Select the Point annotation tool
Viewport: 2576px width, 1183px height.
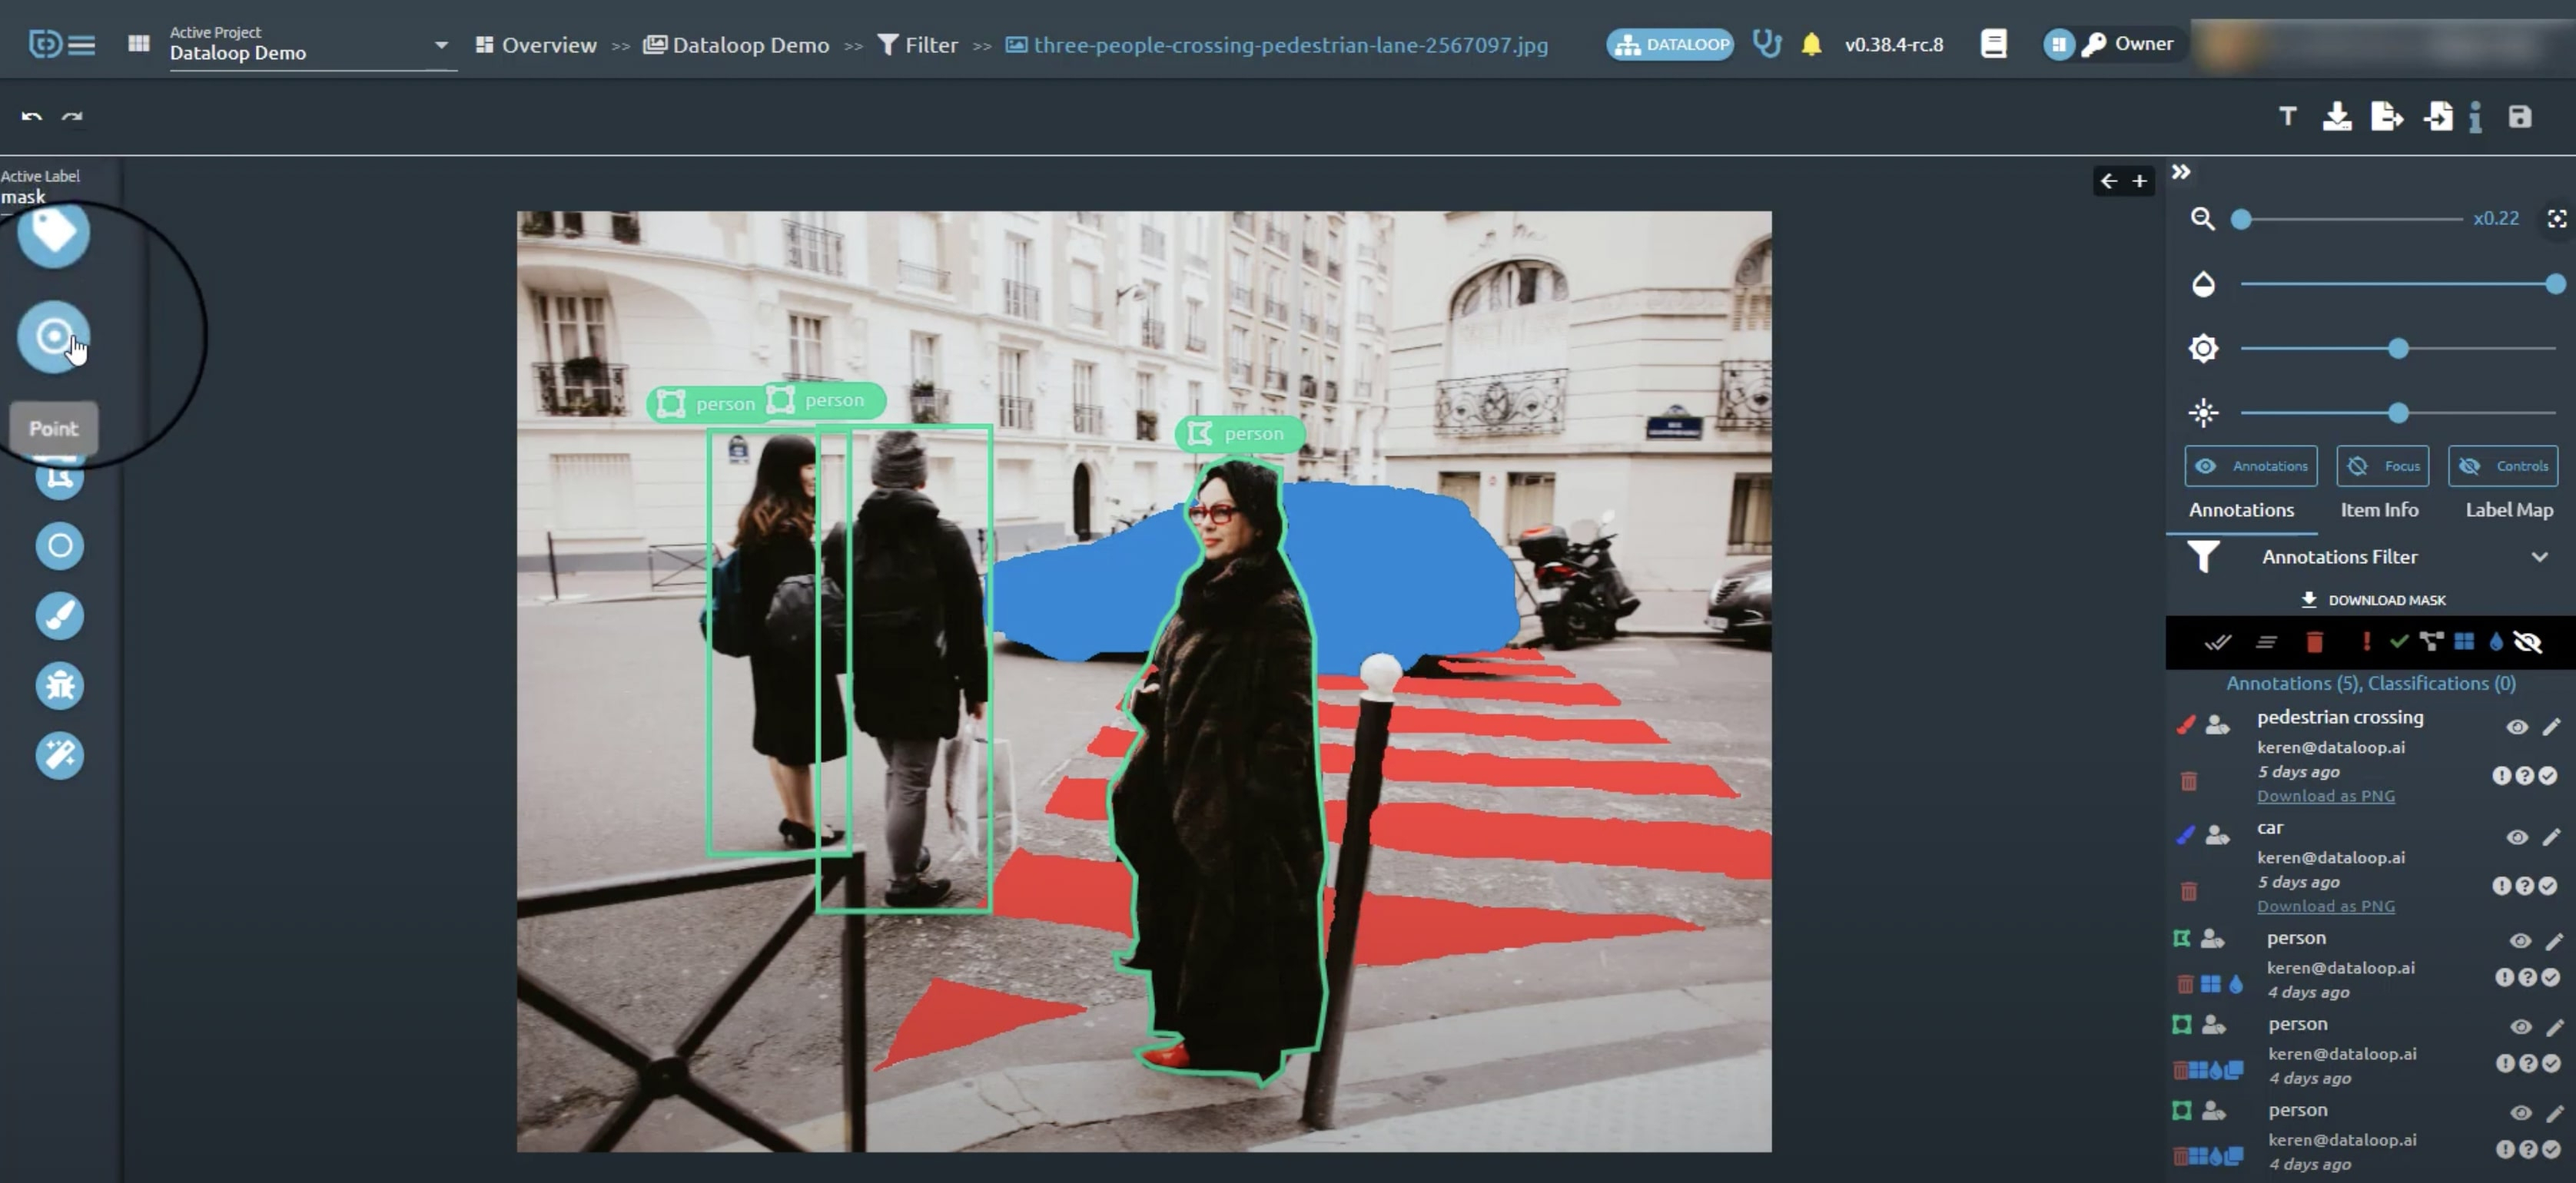54,336
